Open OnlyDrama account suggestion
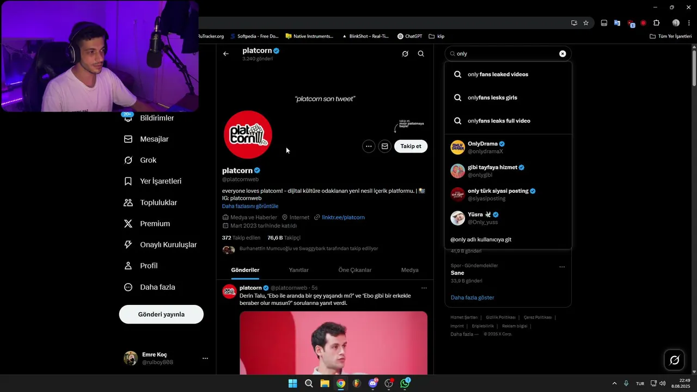 (x=508, y=148)
